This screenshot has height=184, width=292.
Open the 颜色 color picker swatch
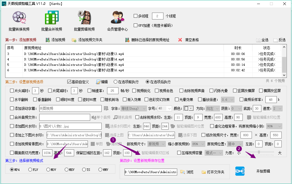189,108
